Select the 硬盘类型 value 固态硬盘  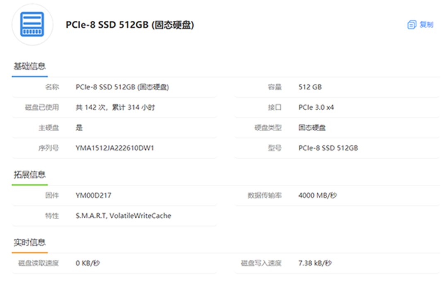(x=312, y=128)
